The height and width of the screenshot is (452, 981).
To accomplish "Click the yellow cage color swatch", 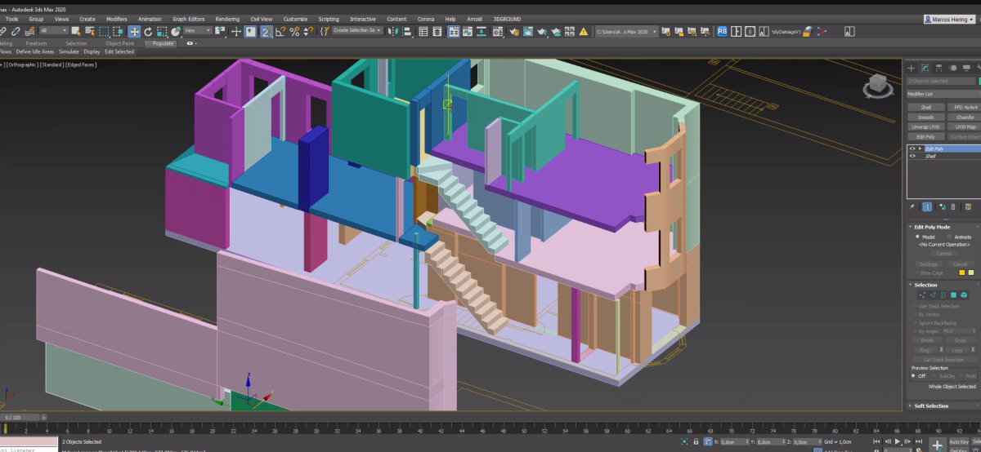I will [961, 273].
